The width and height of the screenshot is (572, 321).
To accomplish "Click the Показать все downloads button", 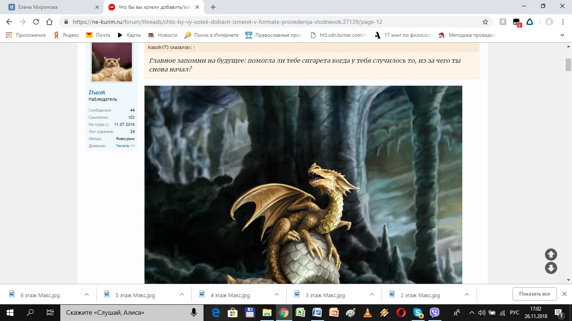I will tap(534, 294).
